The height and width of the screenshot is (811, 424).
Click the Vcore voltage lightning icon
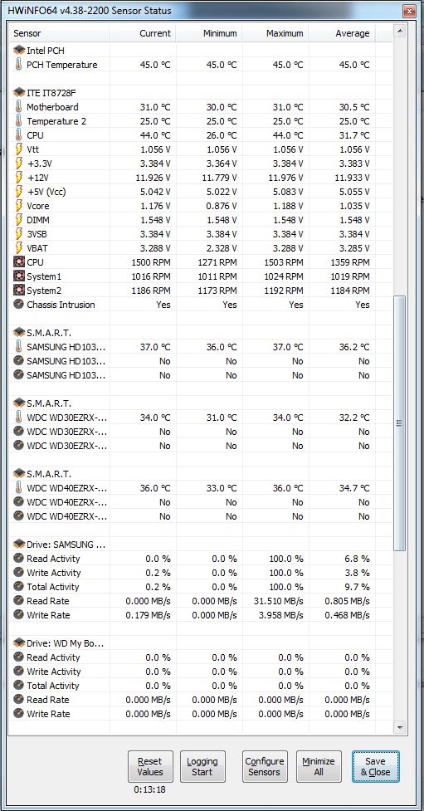pos(18,206)
